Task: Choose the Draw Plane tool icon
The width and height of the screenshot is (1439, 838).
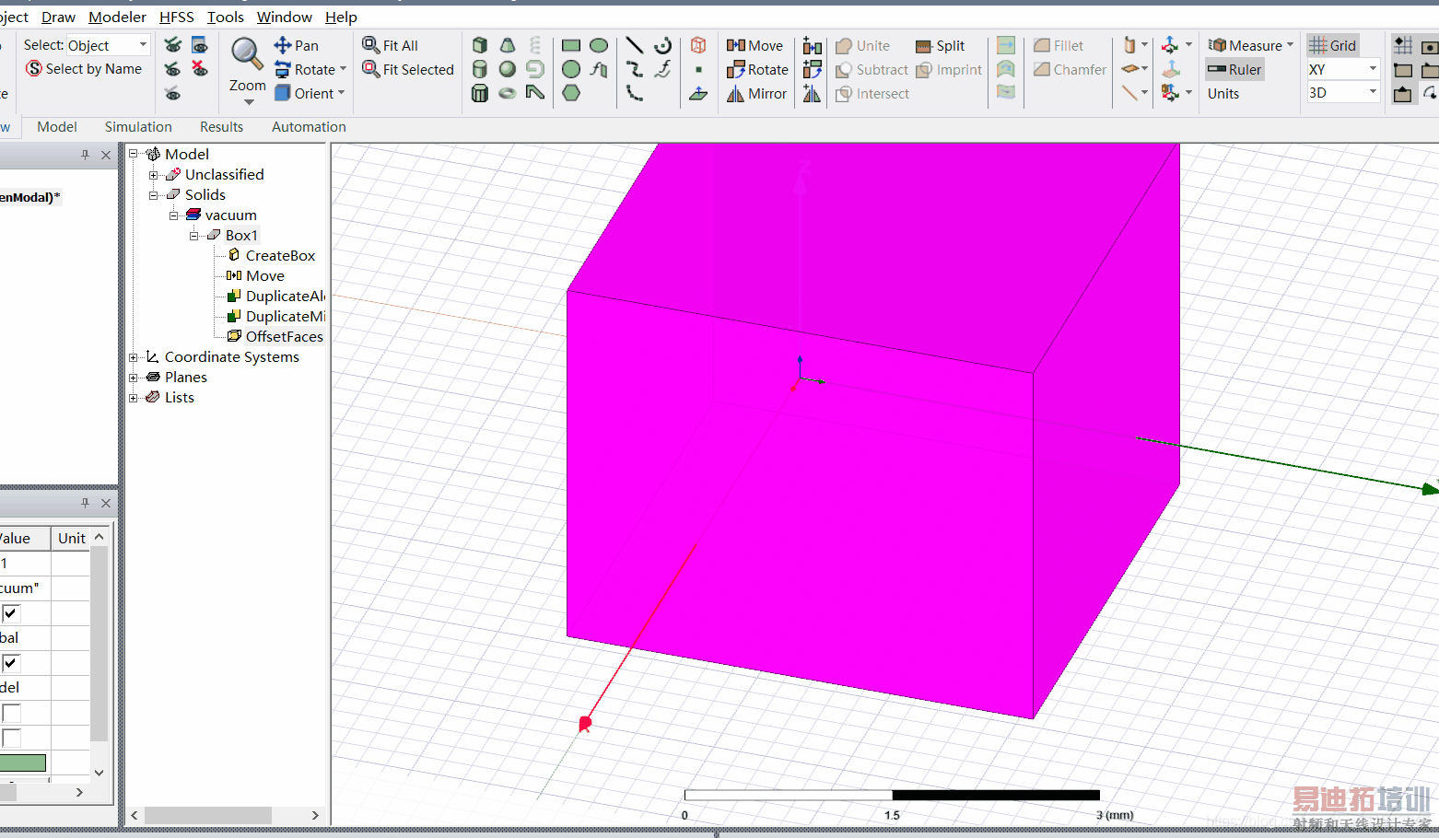Action: (698, 93)
